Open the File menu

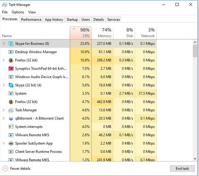tap(5, 12)
